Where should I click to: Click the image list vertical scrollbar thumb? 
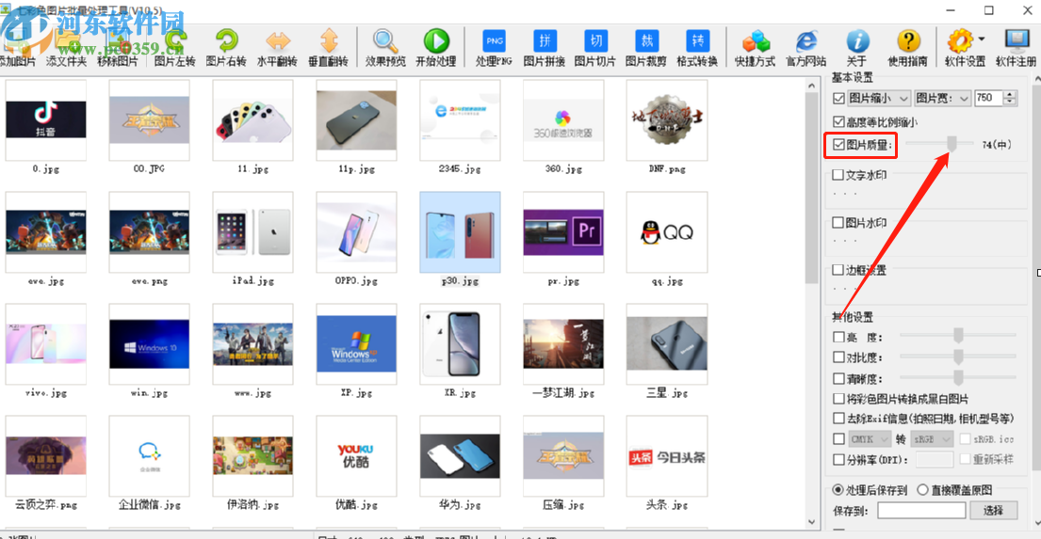[811, 188]
